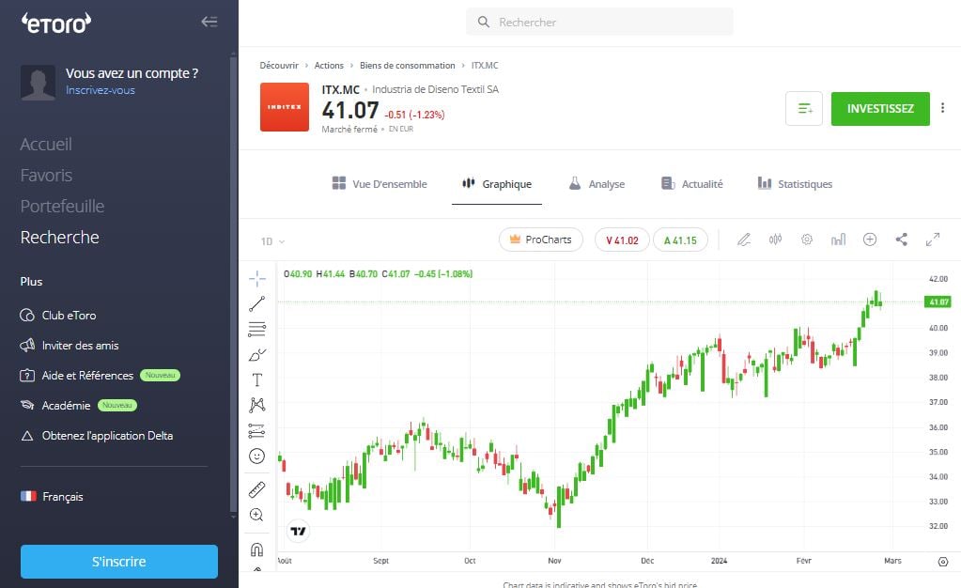961x588 pixels.
Task: Click the share chart icon
Action: point(901,240)
